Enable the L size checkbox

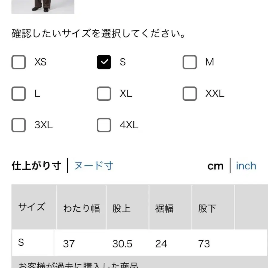coord(18,94)
